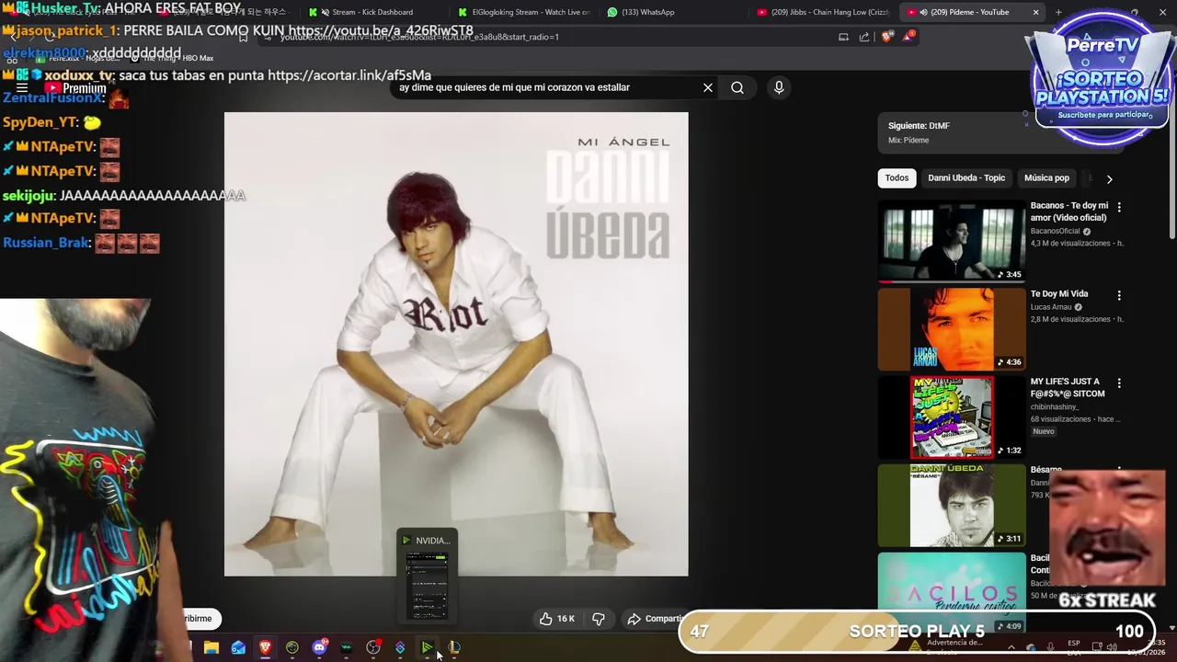The image size is (1177, 662).
Task: Open MY LIFE'S JUST A SITCOM thumbnail
Action: click(952, 417)
